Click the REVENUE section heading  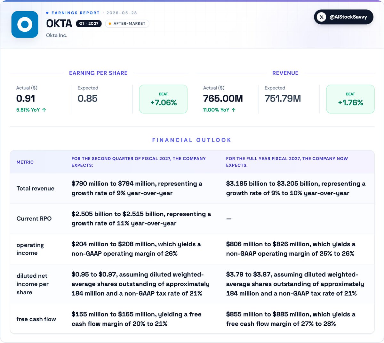pos(285,73)
